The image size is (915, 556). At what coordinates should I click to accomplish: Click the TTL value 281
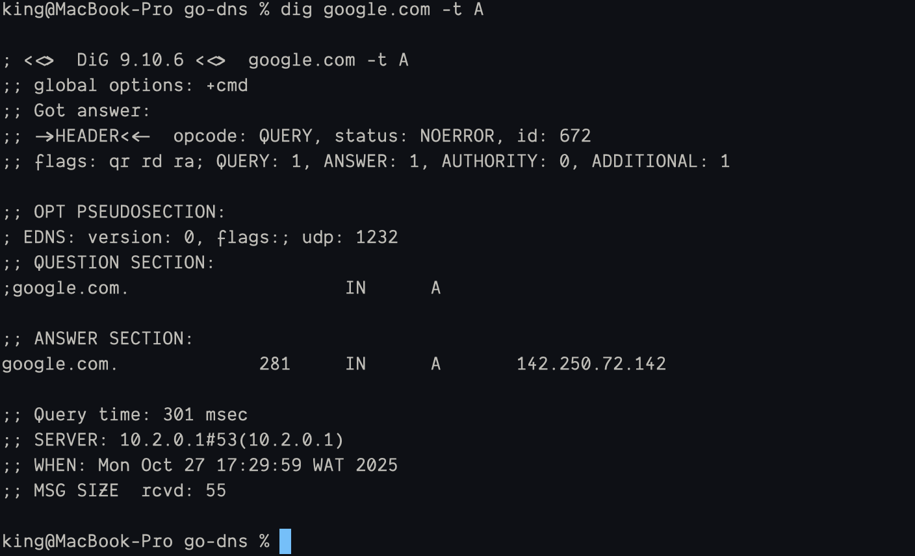pyautogui.click(x=274, y=364)
